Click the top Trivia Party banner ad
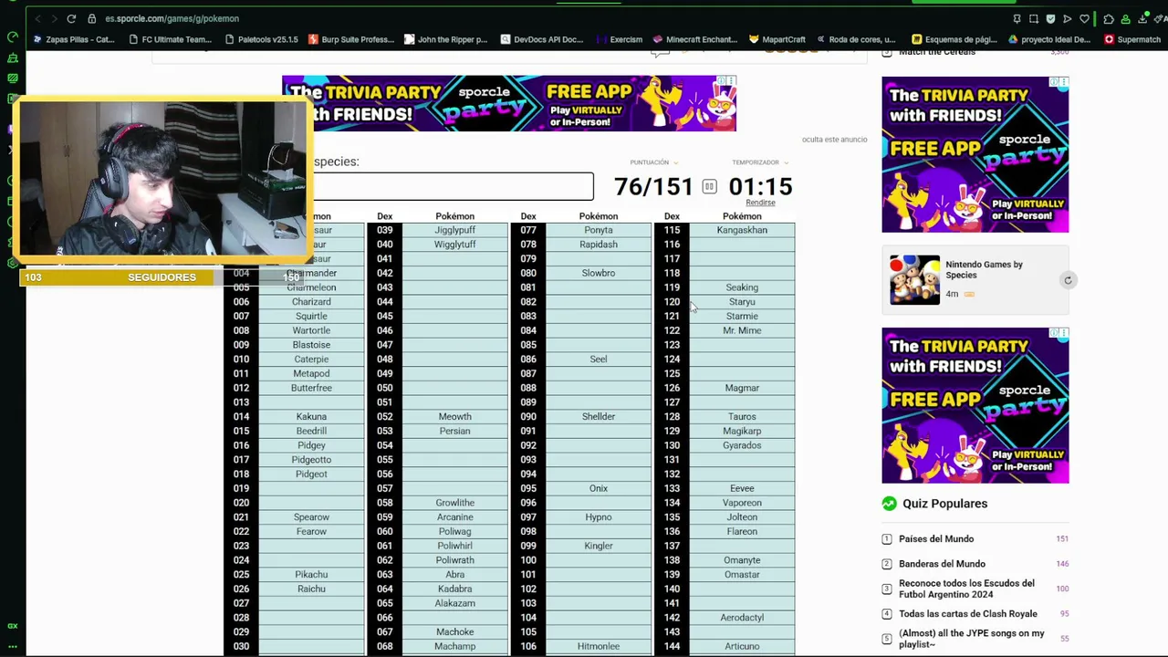 (x=508, y=103)
